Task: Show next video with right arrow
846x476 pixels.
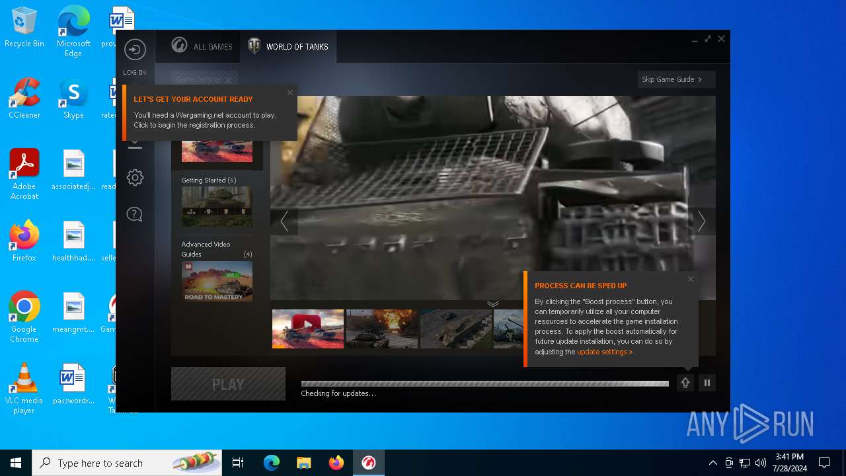Action: point(702,221)
